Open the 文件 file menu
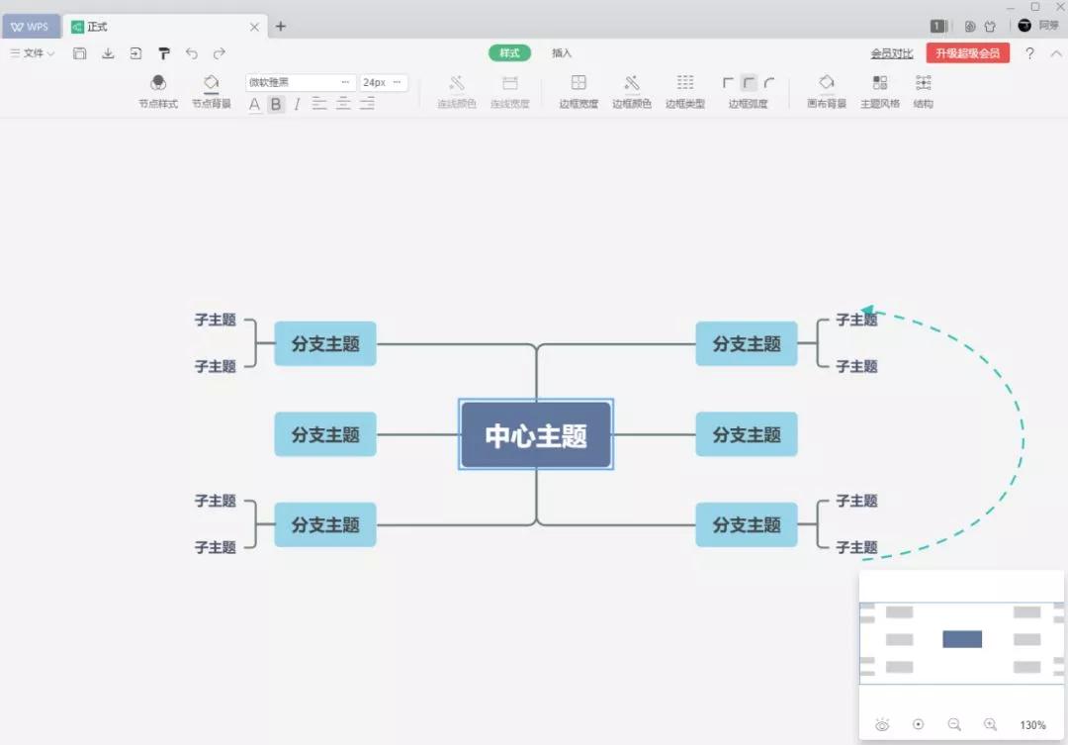This screenshot has height=745, width=1068. (32, 54)
